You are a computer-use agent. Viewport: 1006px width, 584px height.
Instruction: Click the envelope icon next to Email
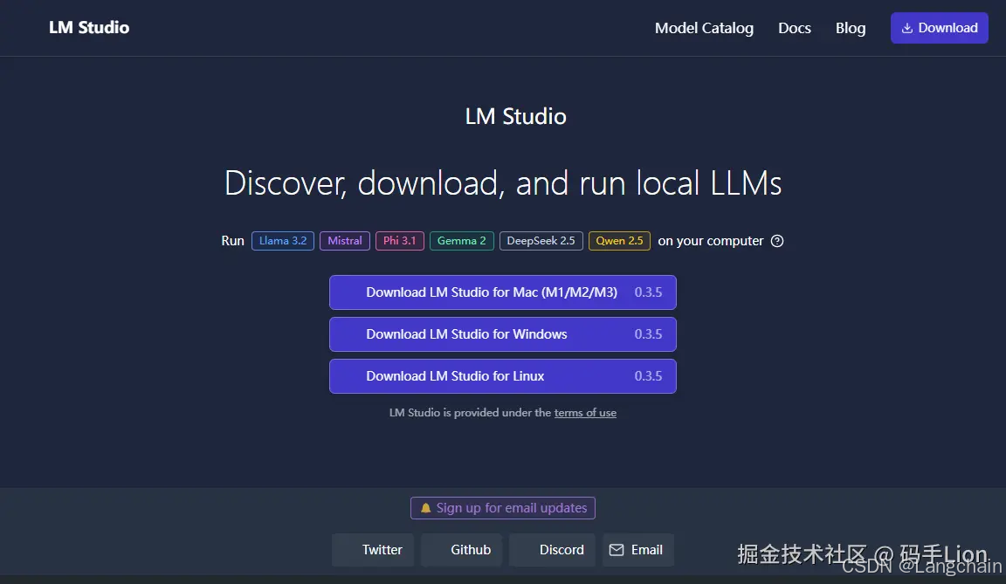click(616, 550)
